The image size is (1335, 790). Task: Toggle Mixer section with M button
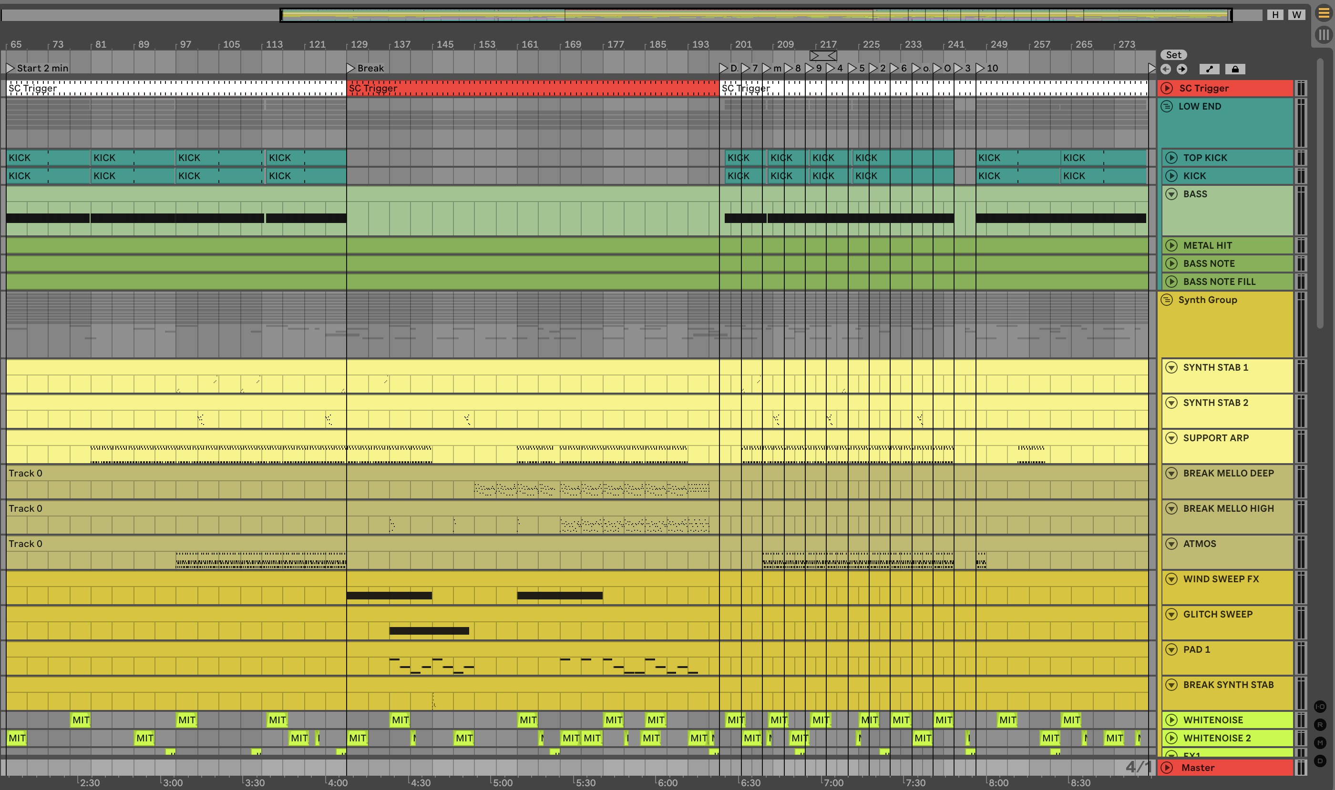tap(1320, 743)
